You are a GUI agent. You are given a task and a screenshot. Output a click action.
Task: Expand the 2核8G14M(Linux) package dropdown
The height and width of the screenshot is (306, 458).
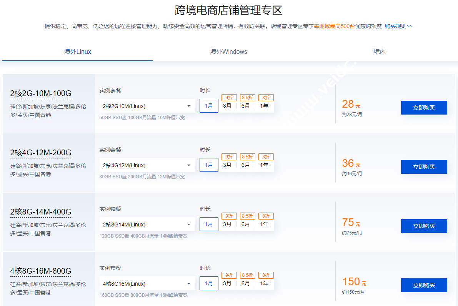click(x=147, y=225)
